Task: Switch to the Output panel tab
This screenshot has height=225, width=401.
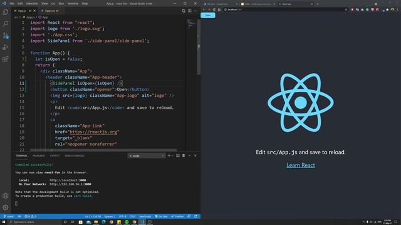Action: 55,156
